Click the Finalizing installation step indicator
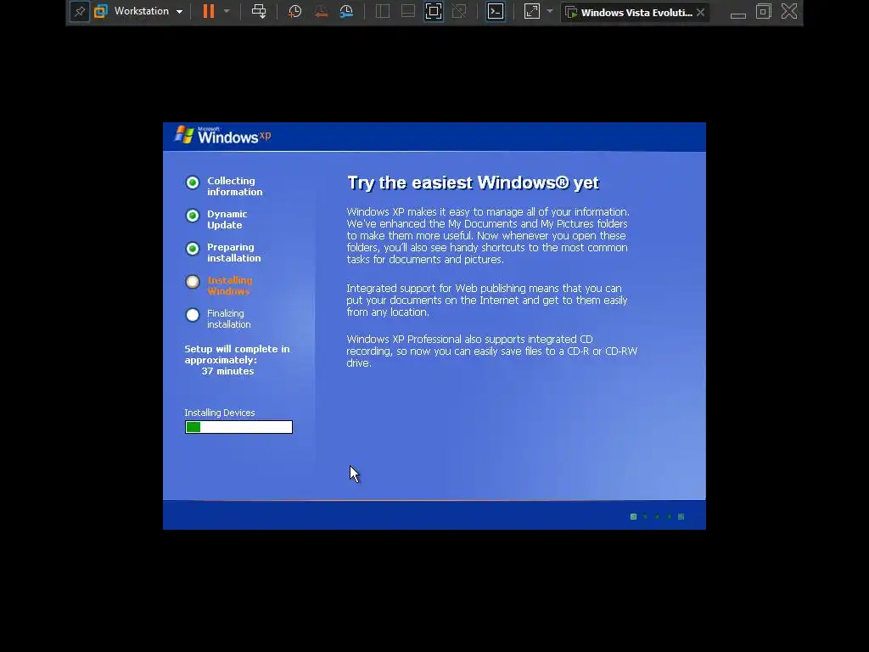The height and width of the screenshot is (652, 869). coord(193,315)
